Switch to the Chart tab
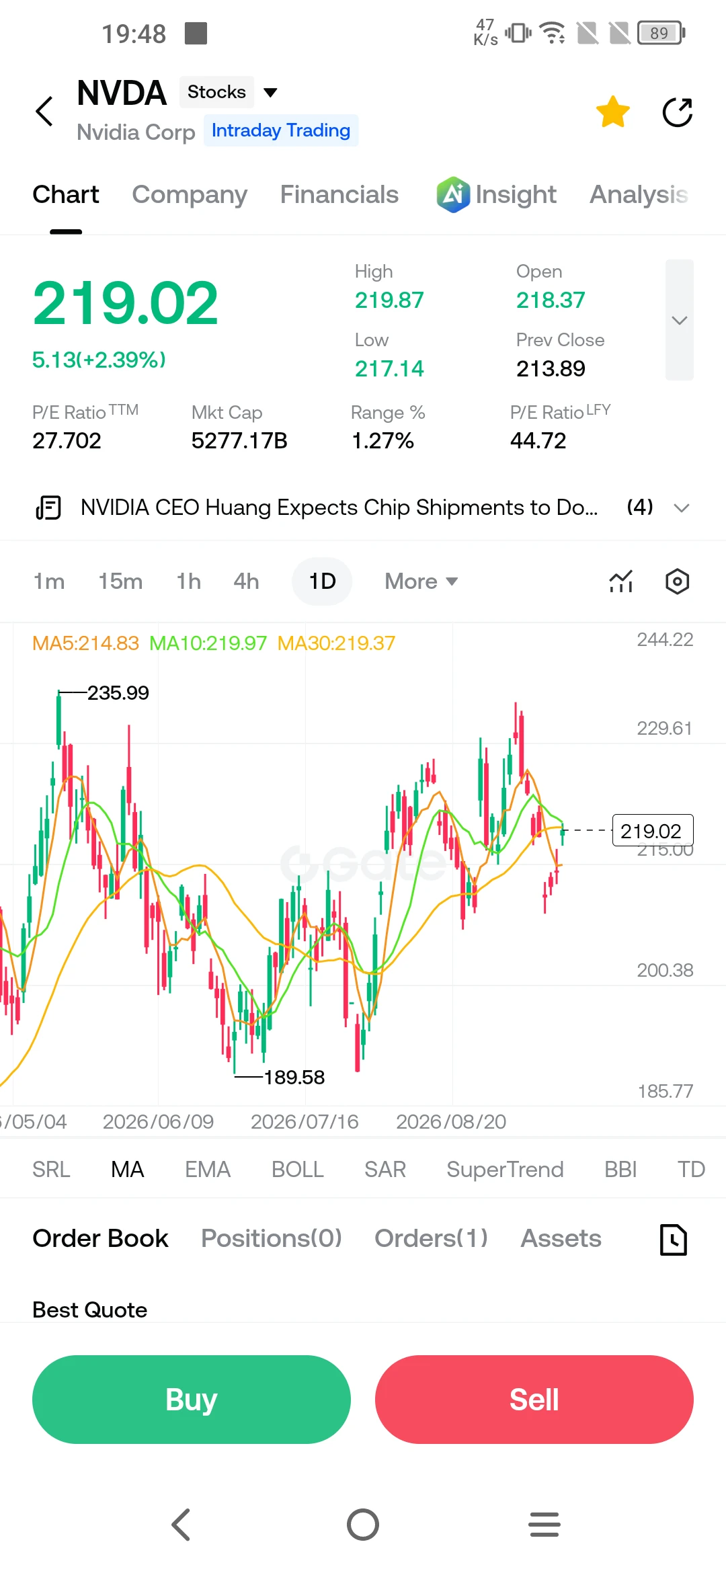Image resolution: width=726 pixels, height=1573 pixels. point(66,194)
